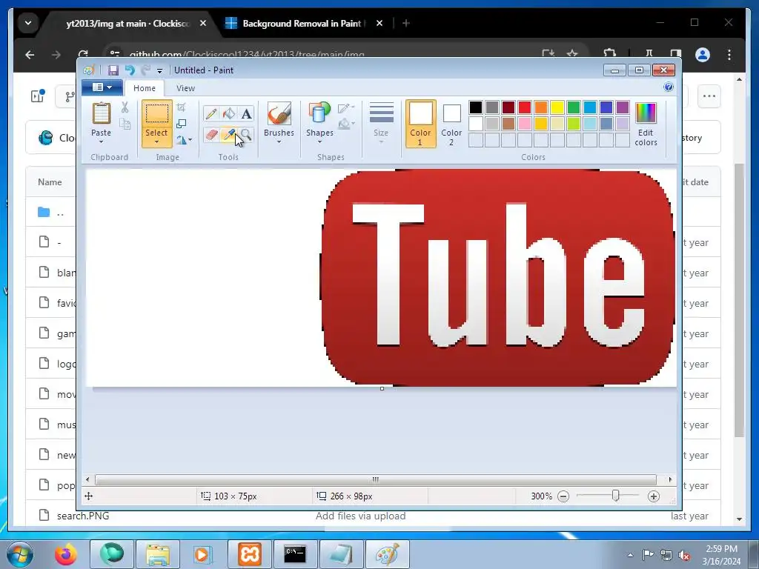Pick the purple color swatch
Viewport: 759px width, 569px height.
click(623, 107)
